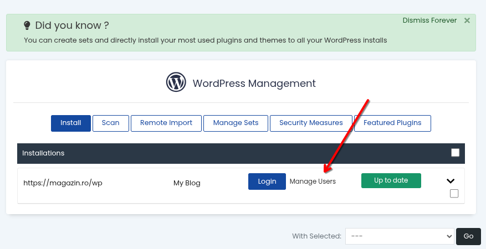Click the WordPress Management heading
The height and width of the screenshot is (249, 486).
[x=254, y=83]
